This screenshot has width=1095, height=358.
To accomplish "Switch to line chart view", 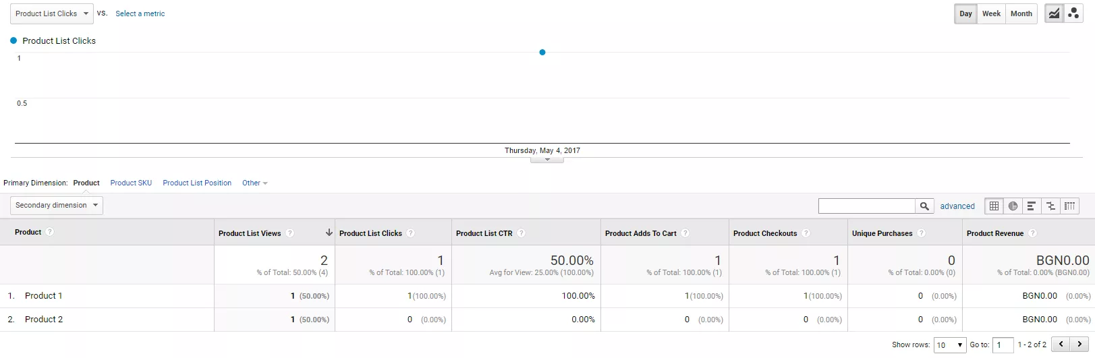I will click(x=1054, y=13).
